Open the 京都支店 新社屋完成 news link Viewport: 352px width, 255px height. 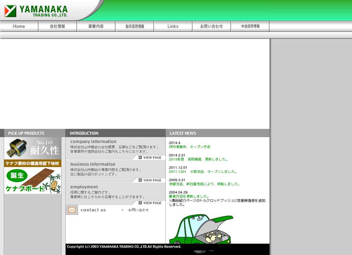[205, 184]
